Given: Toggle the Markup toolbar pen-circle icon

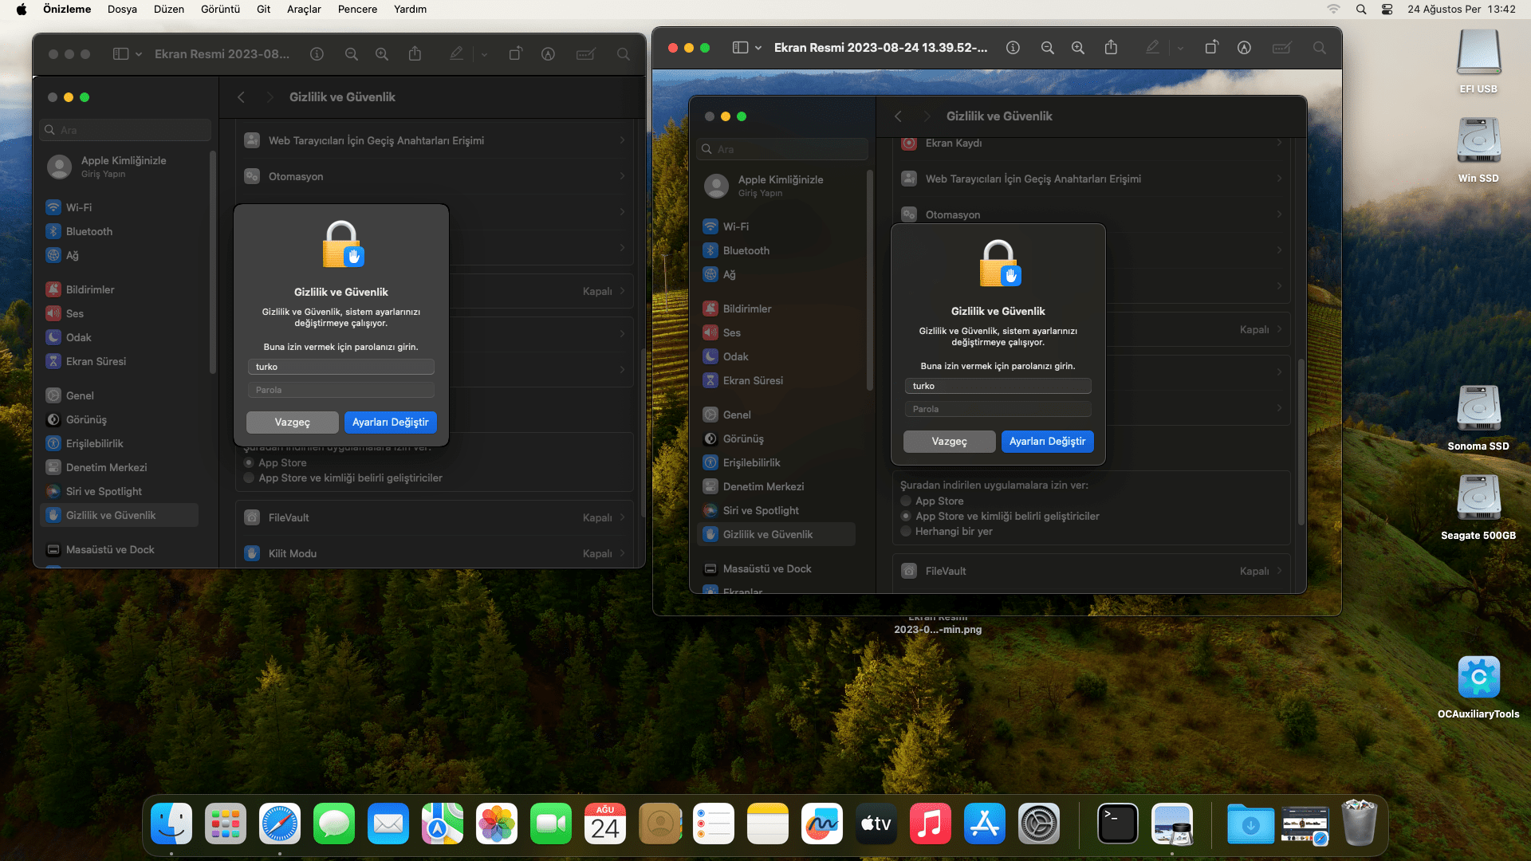Looking at the screenshot, I should point(1244,48).
